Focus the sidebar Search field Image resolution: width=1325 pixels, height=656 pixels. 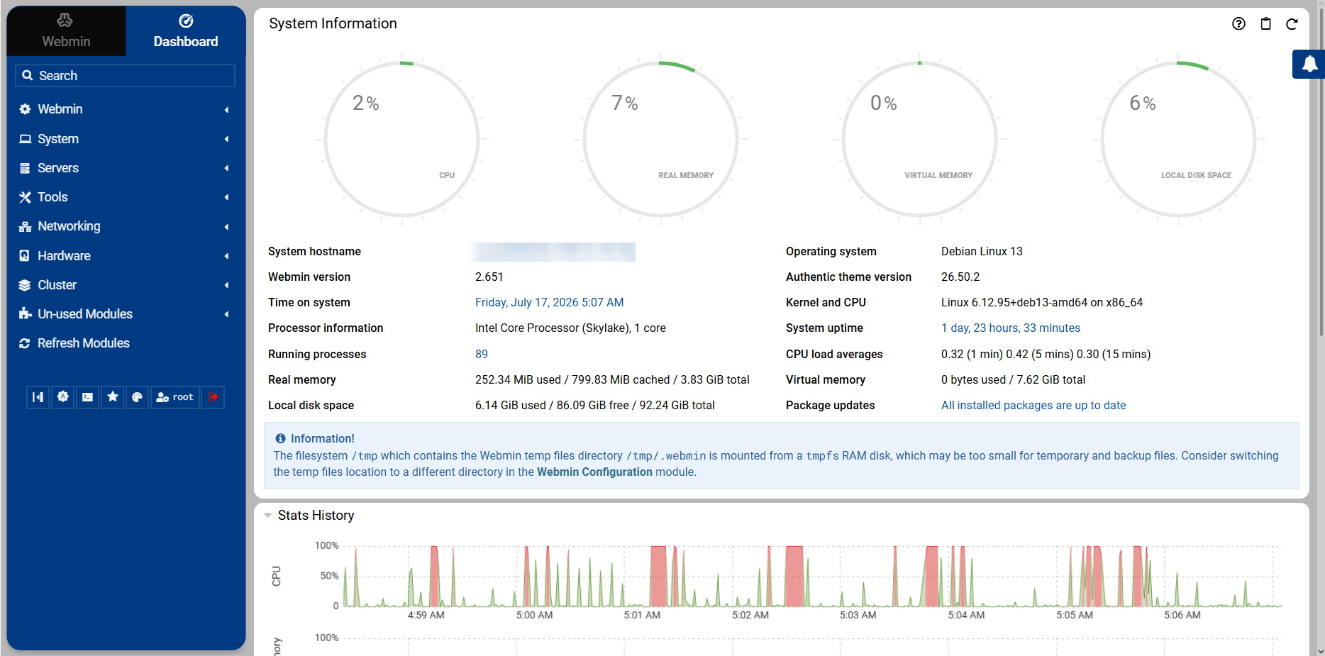125,76
